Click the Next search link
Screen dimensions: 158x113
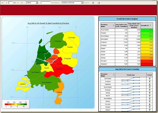click(58, 3)
